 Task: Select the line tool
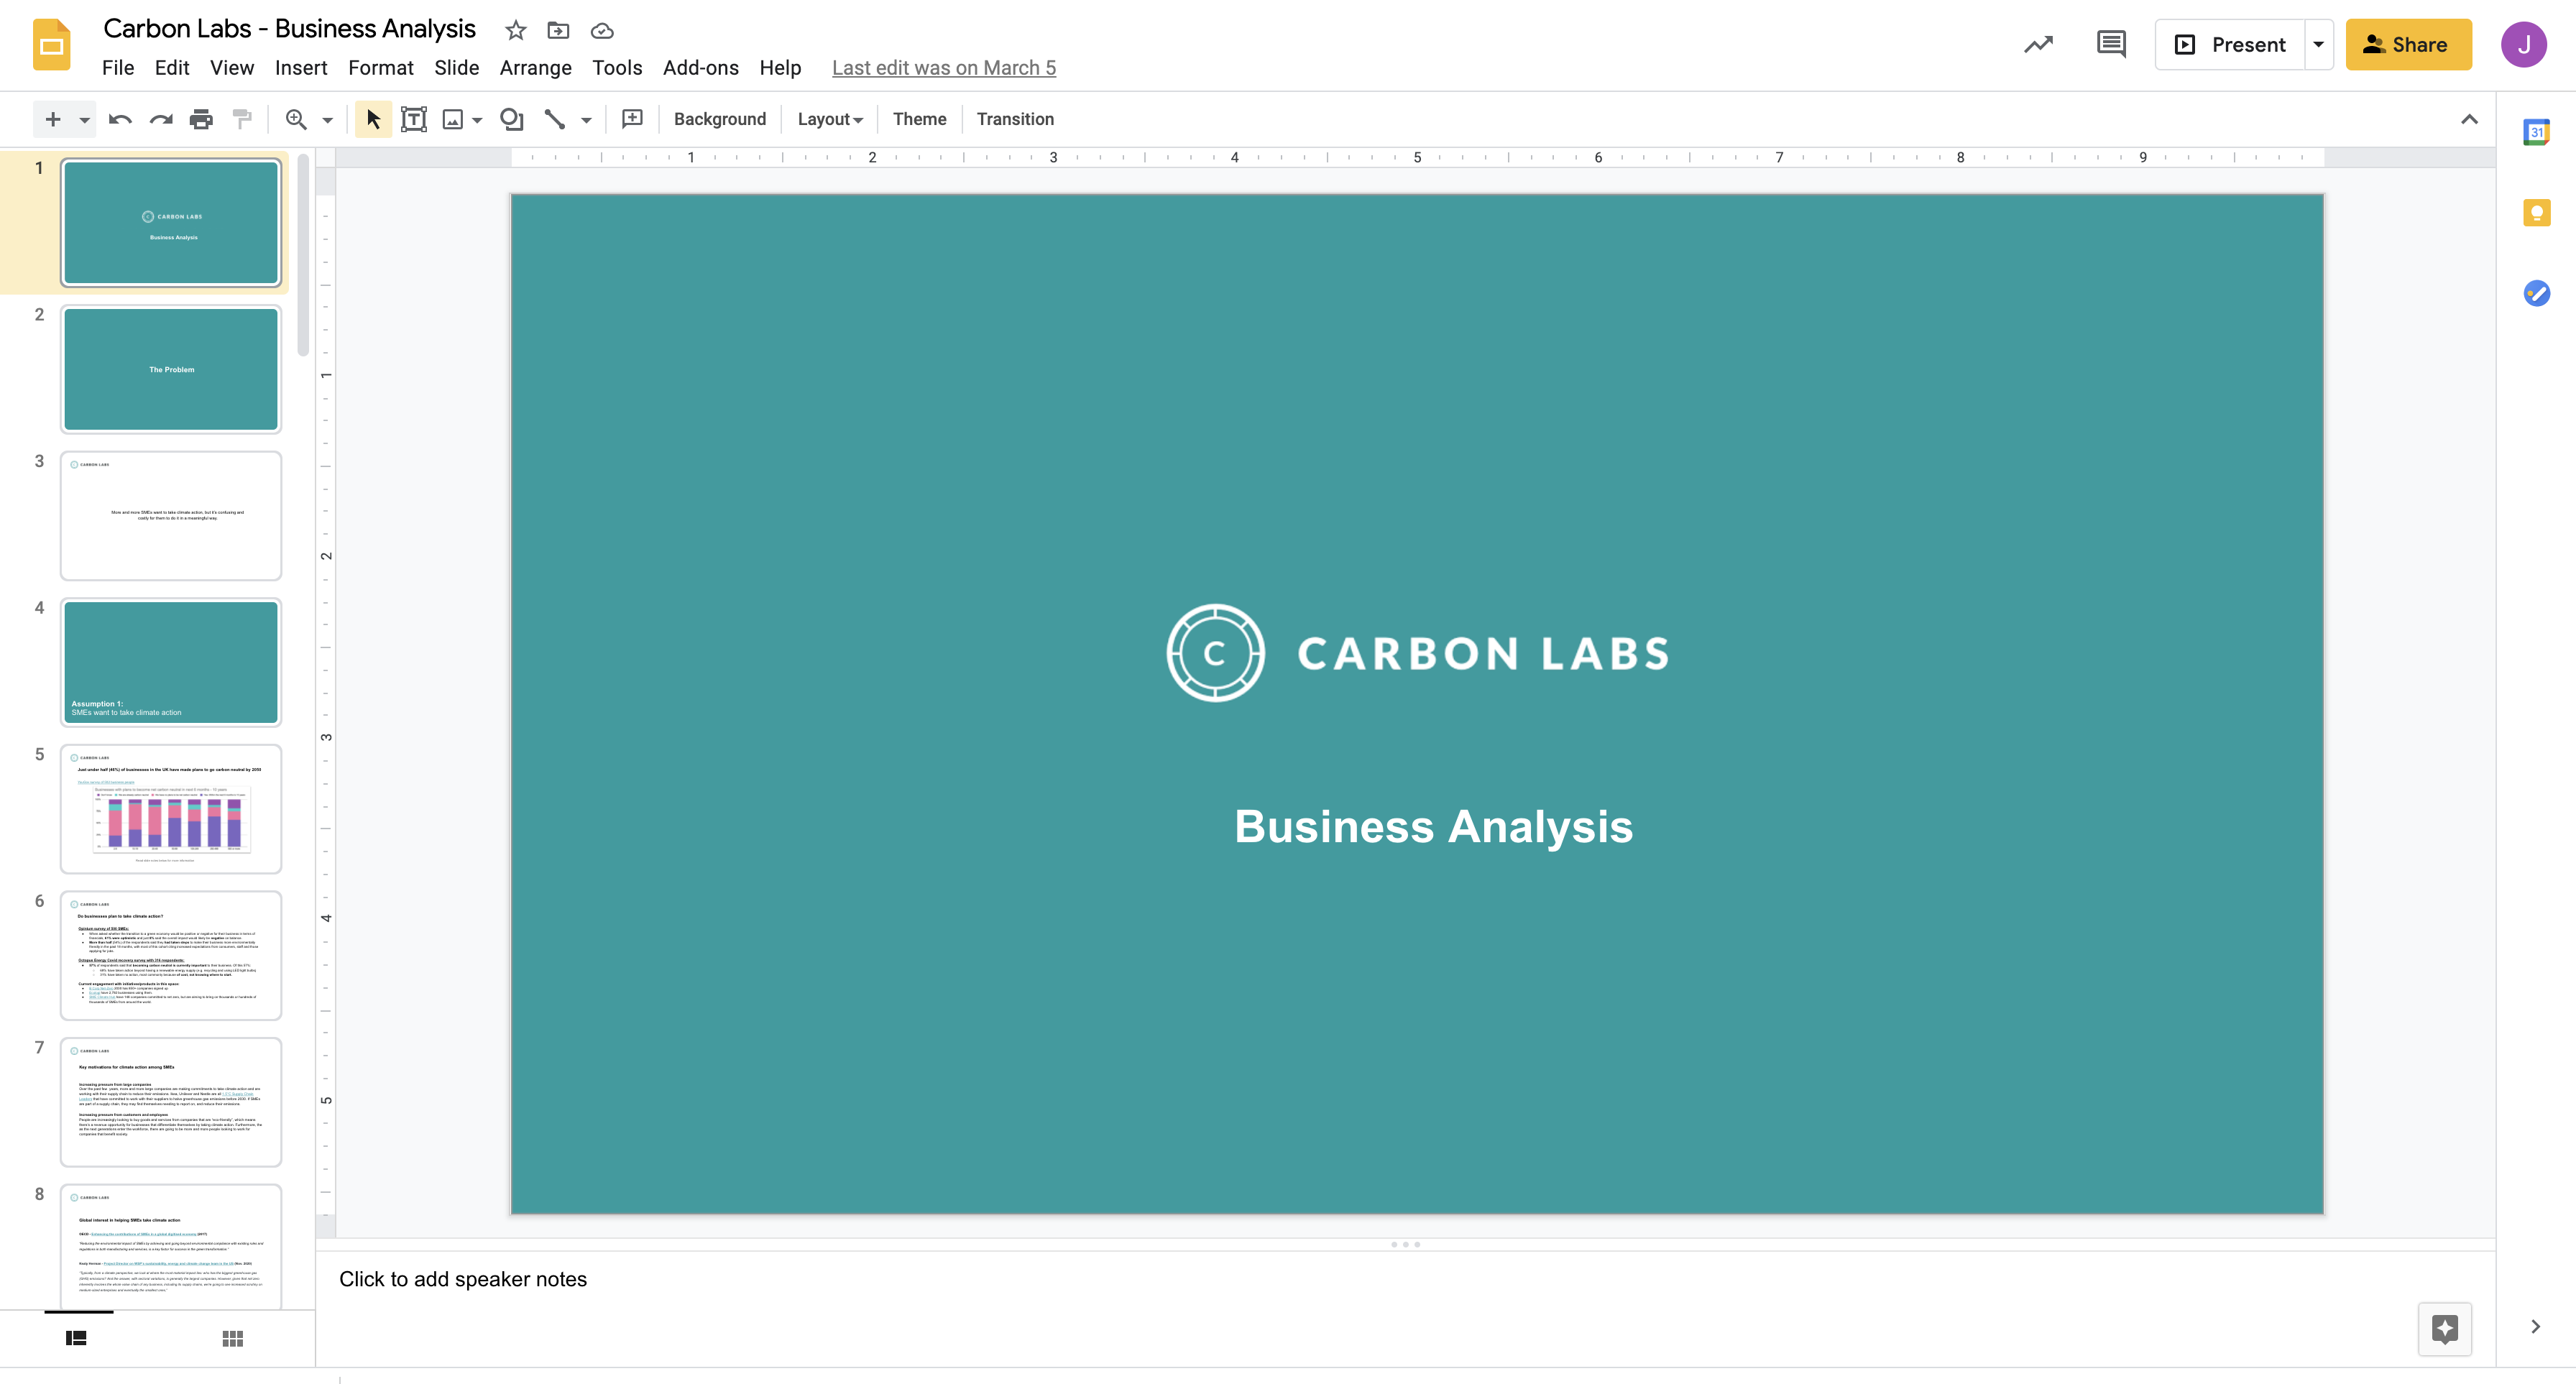[554, 119]
